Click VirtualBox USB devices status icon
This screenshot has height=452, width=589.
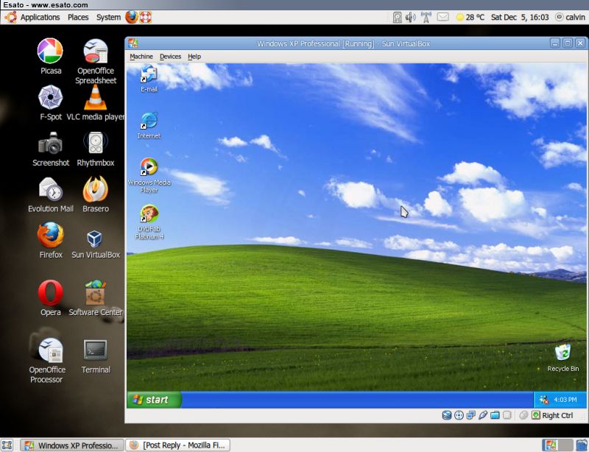click(483, 415)
